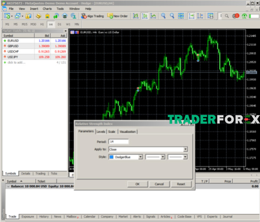
Task: Select the D1 timeframe
Action: [x=59, y=24]
